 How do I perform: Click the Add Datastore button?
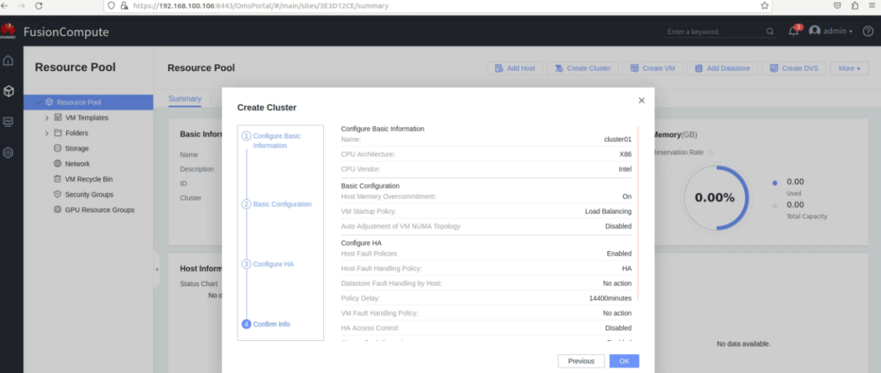pyautogui.click(x=722, y=68)
